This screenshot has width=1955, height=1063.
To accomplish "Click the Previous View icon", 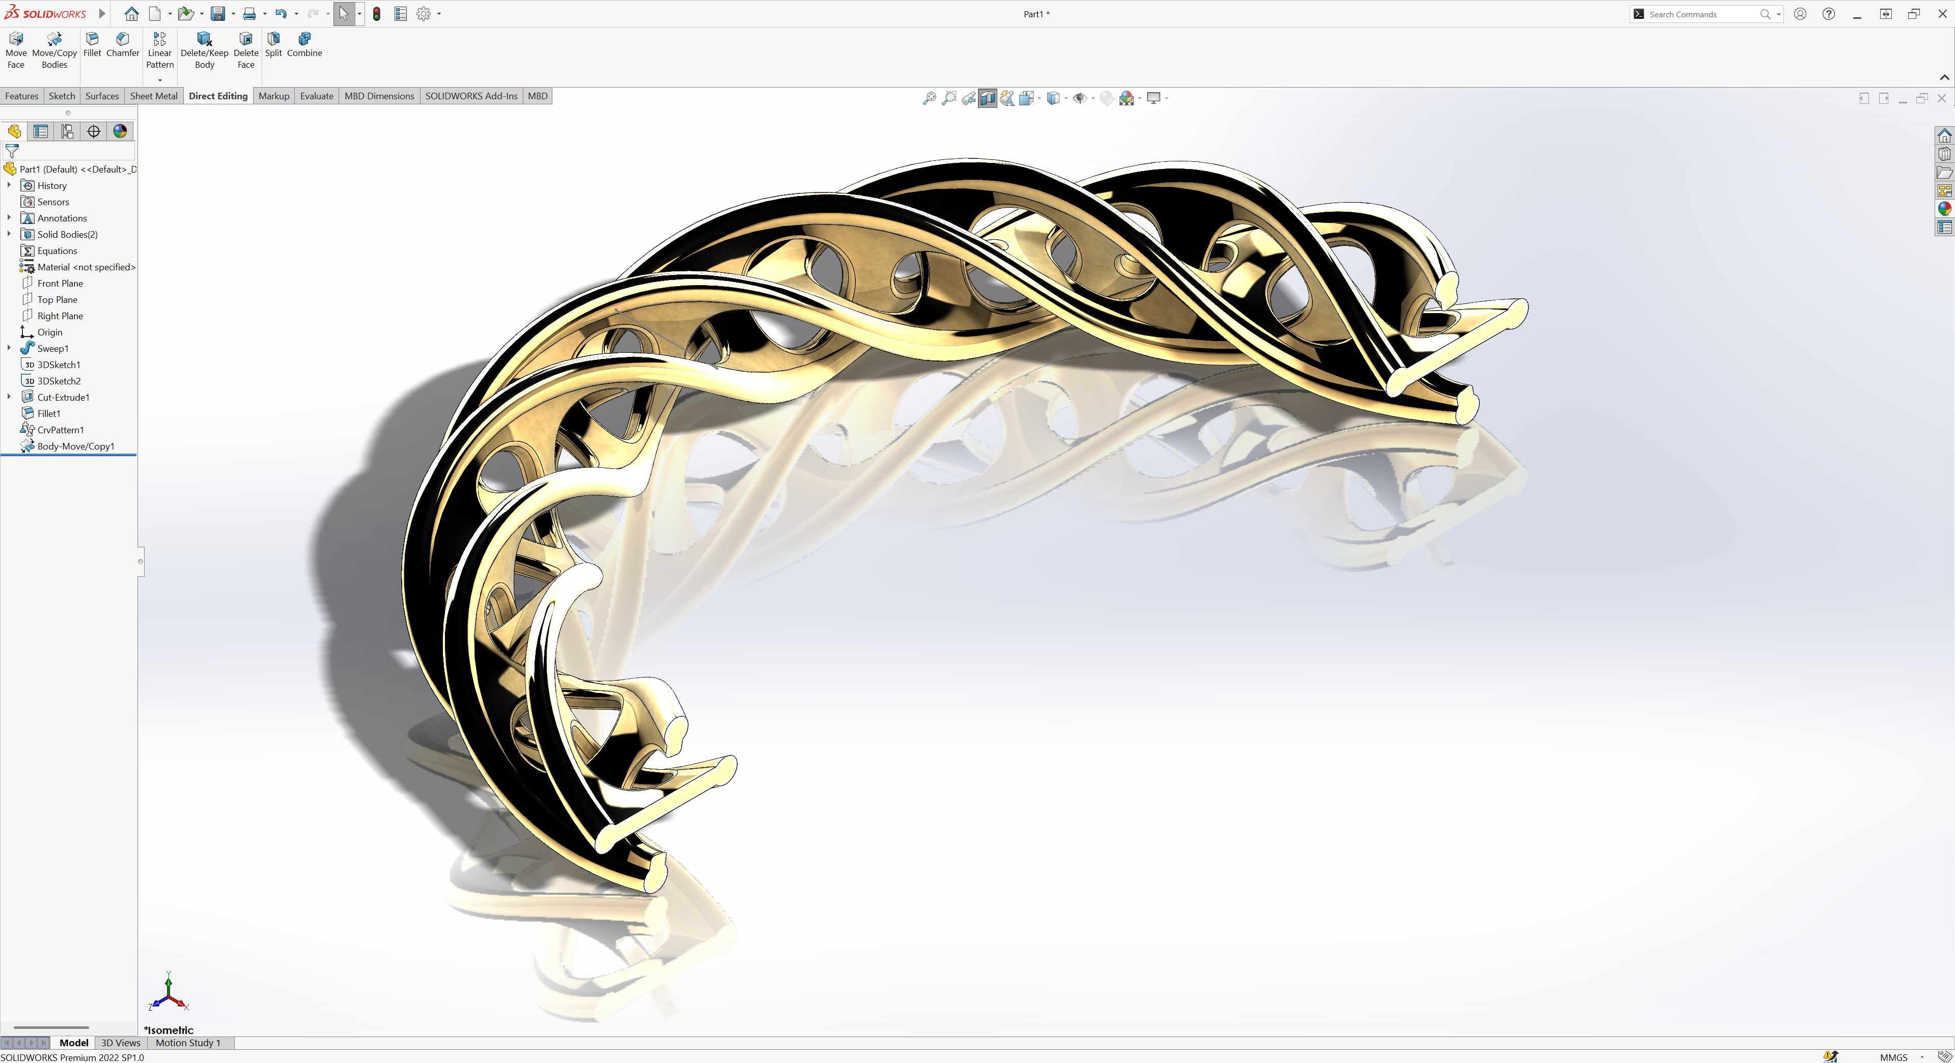I will coord(968,98).
